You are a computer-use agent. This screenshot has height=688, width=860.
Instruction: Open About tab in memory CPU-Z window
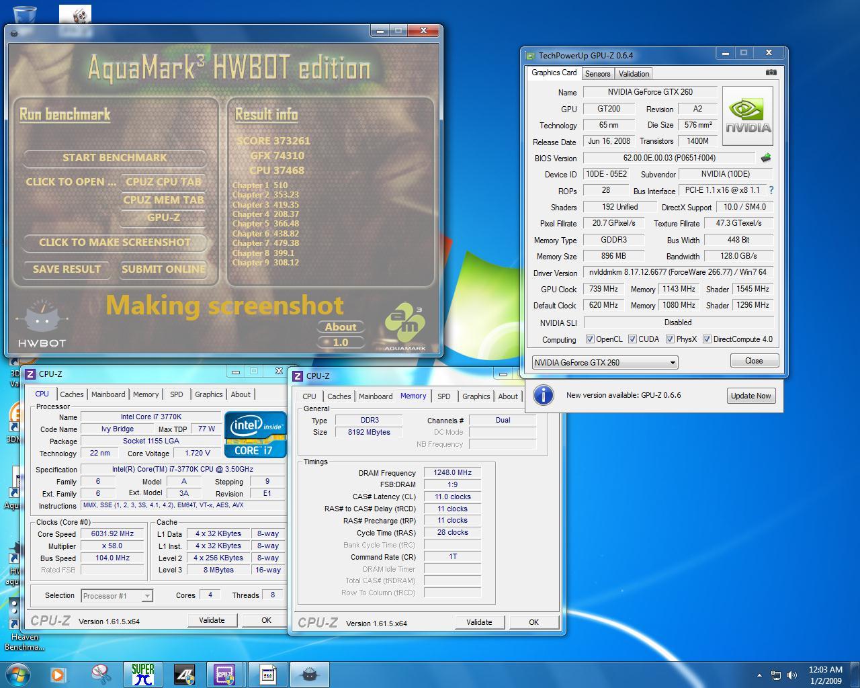click(508, 396)
